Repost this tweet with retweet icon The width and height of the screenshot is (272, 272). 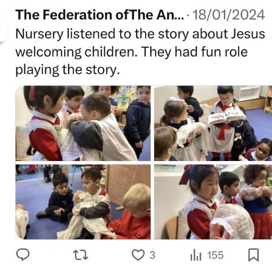(x=81, y=255)
